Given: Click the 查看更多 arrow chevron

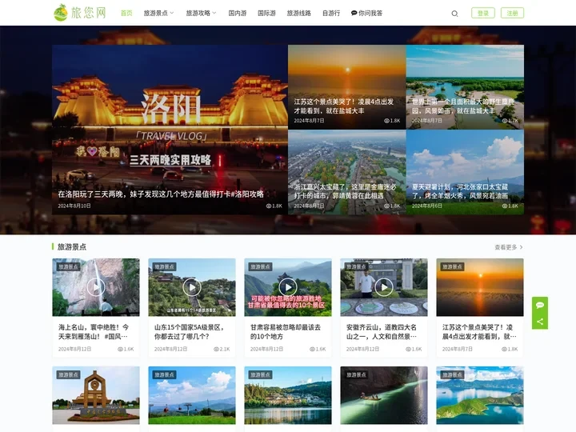Looking at the screenshot, I should 522,247.
